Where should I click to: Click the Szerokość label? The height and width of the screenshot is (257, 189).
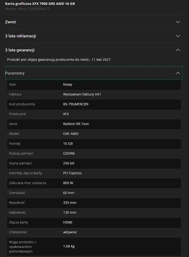[x=17, y=193]
